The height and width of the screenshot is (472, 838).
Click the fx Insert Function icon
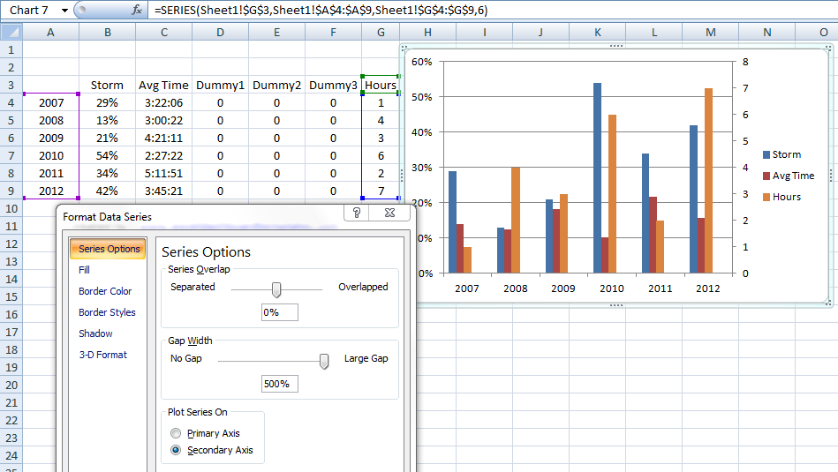pos(137,10)
